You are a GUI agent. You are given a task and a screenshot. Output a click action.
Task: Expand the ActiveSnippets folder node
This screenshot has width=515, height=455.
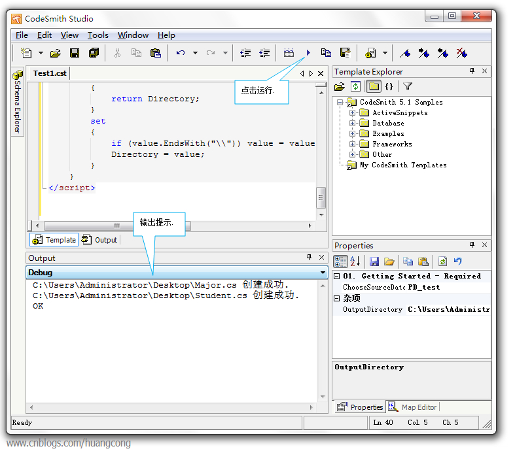point(352,113)
